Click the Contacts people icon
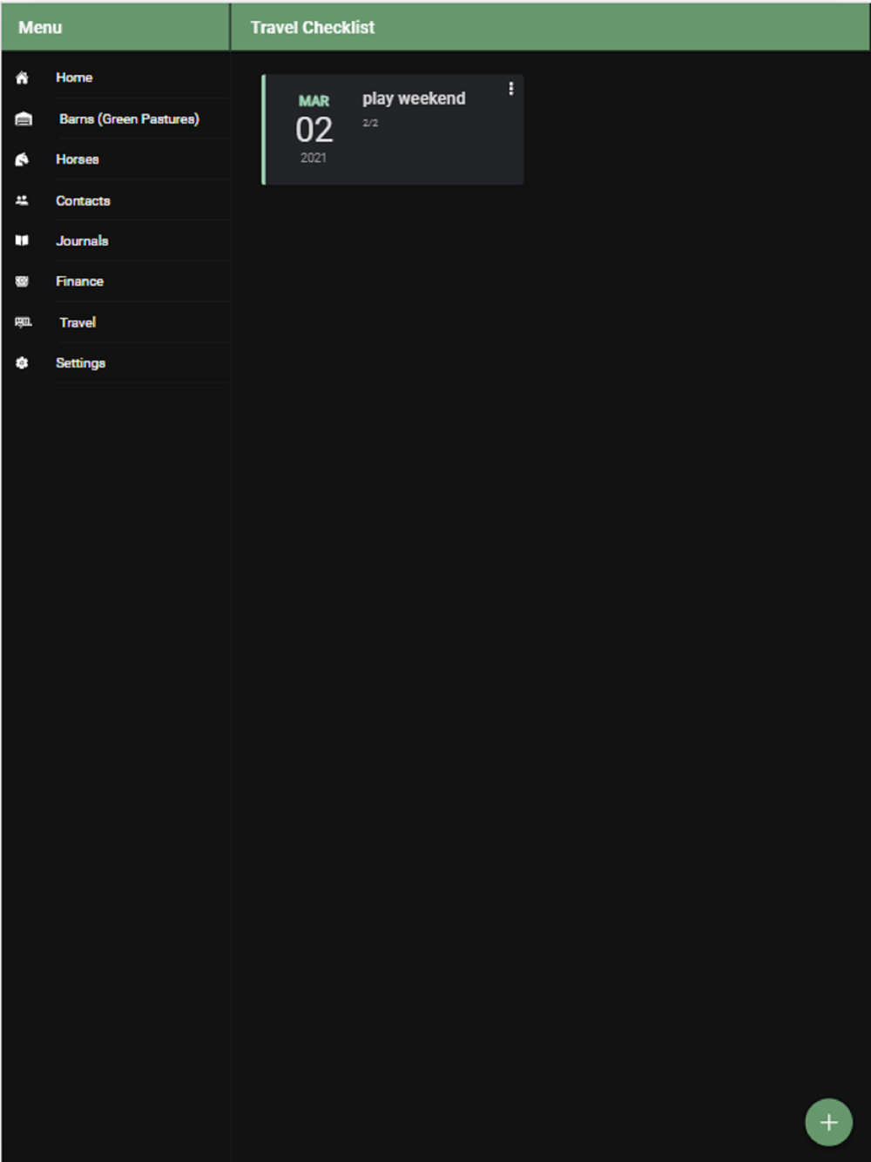 (22, 200)
